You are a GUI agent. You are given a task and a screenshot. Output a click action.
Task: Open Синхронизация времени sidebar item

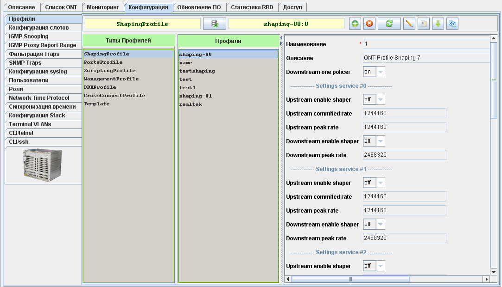44,107
